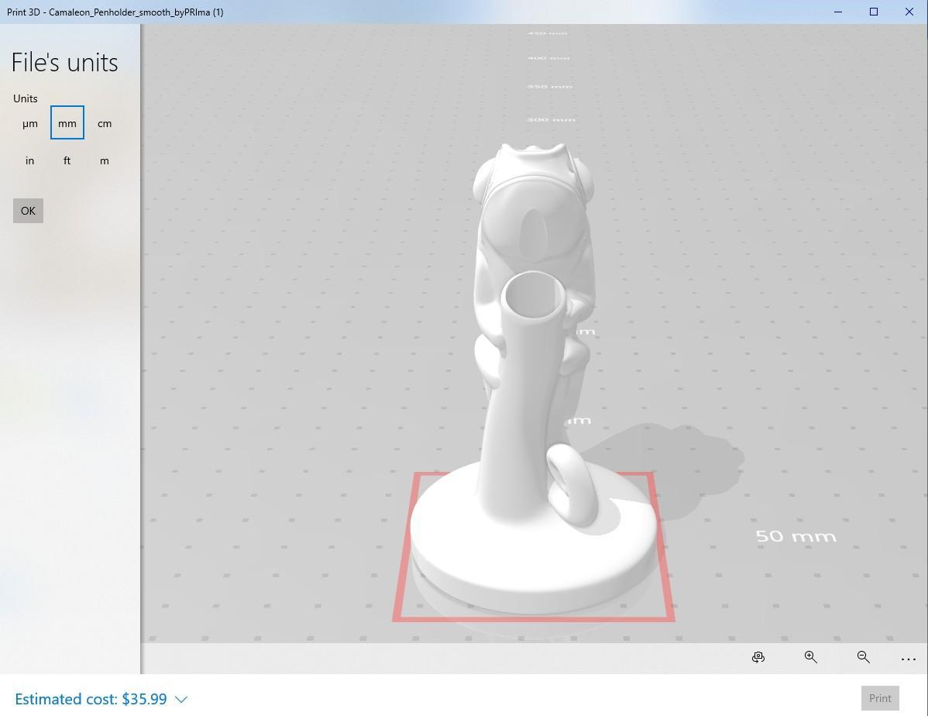928x716 pixels.
Task: Maximize the Print 3D window
Action: point(874,12)
